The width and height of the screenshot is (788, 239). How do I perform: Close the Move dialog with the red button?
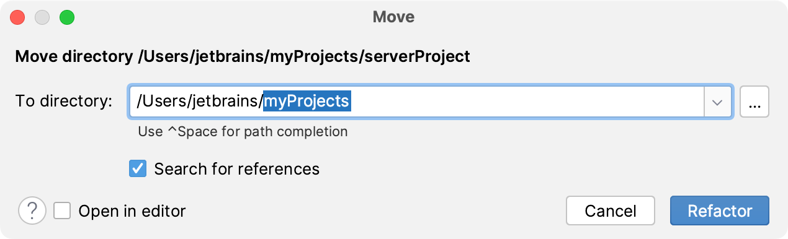point(18,17)
